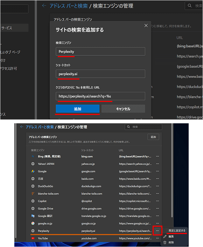Screen dimensions: 203x247
Task: Click the blanche-toile.com favicon
Action: (x=33, y=194)
